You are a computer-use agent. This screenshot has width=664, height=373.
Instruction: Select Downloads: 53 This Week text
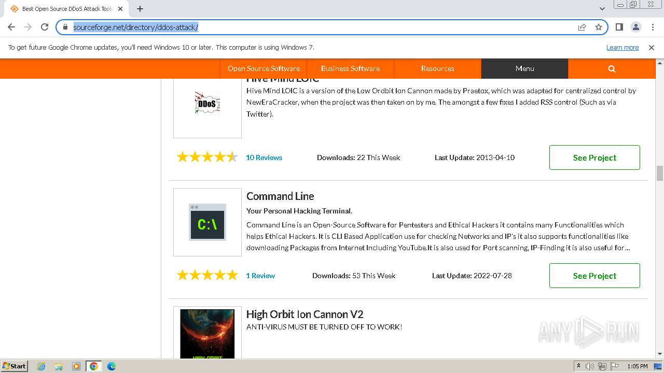pos(354,276)
